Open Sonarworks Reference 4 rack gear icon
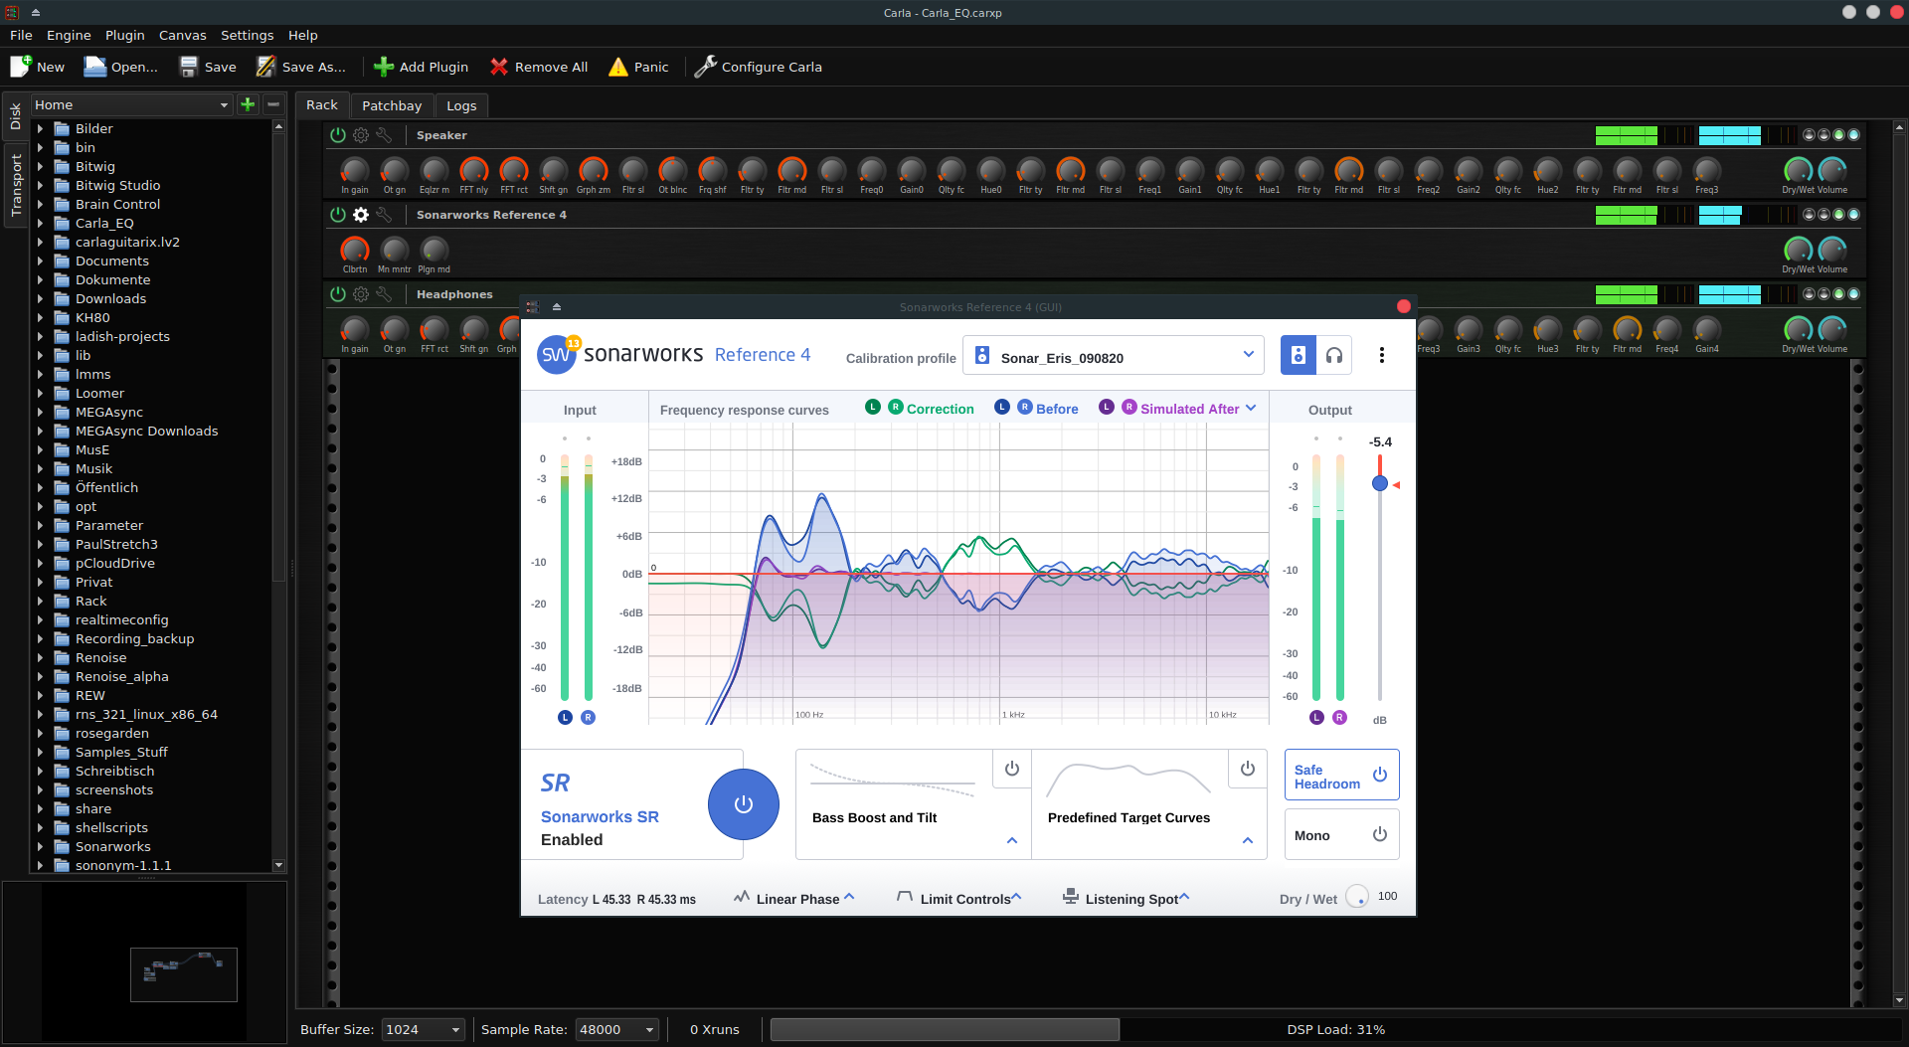Image resolution: width=1909 pixels, height=1047 pixels. [361, 215]
